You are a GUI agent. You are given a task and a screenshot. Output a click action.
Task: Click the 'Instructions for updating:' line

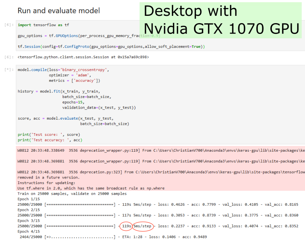tap(46, 183)
